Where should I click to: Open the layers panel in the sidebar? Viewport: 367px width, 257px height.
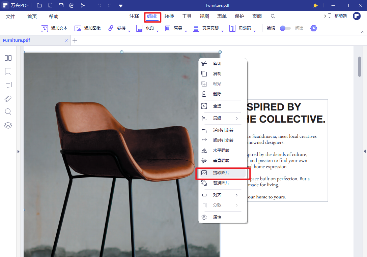pyautogui.click(x=8, y=125)
